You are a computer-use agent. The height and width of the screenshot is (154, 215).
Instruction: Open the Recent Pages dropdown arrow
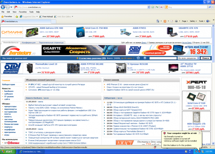click(11, 7)
